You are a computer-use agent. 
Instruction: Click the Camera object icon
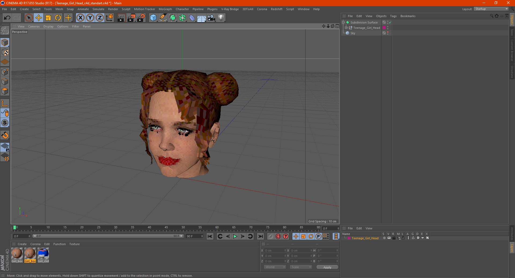click(211, 18)
